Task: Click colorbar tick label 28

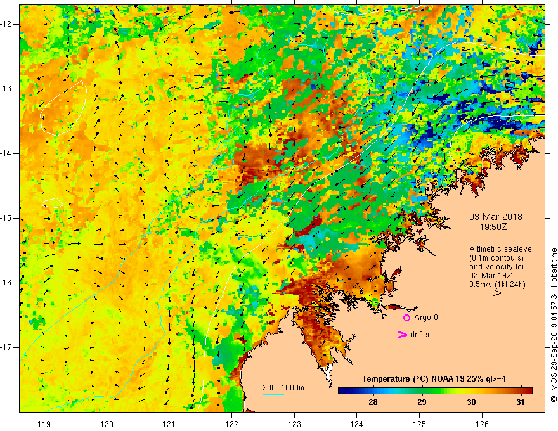Action: [373, 402]
